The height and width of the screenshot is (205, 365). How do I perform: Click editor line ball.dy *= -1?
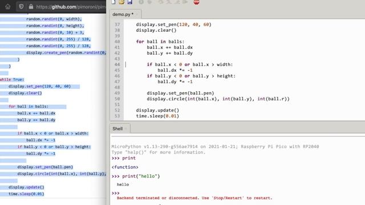coord(175,81)
